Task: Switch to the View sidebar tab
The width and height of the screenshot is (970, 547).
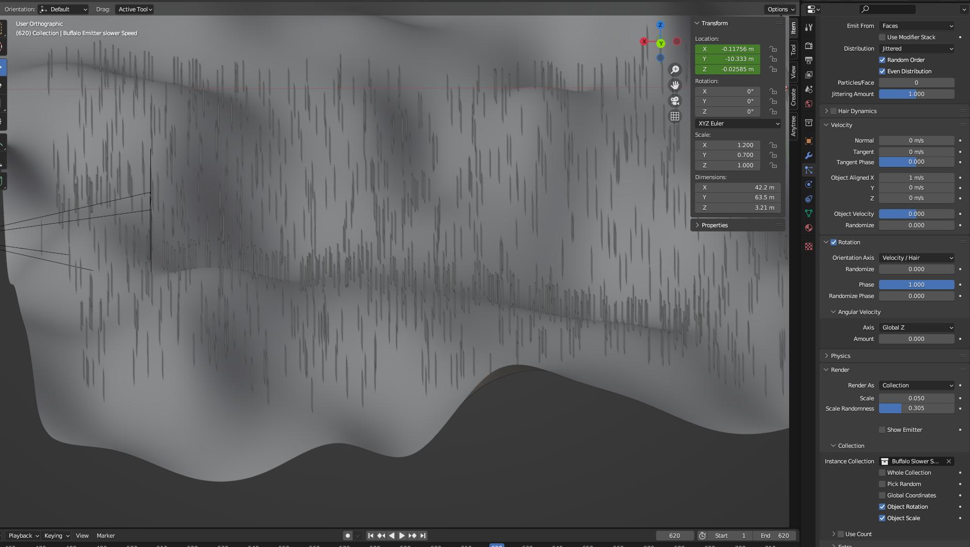Action: pos(793,72)
